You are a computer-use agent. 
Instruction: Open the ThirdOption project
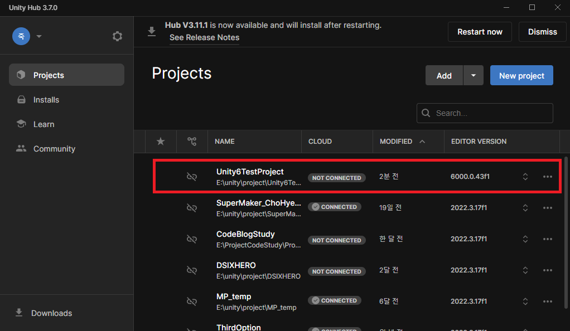[x=239, y=327]
